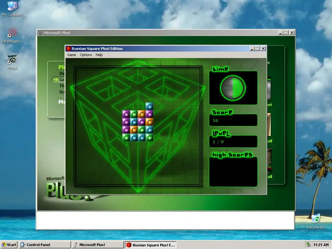Click the system tray network icon
The image size is (332, 249).
[309, 245]
